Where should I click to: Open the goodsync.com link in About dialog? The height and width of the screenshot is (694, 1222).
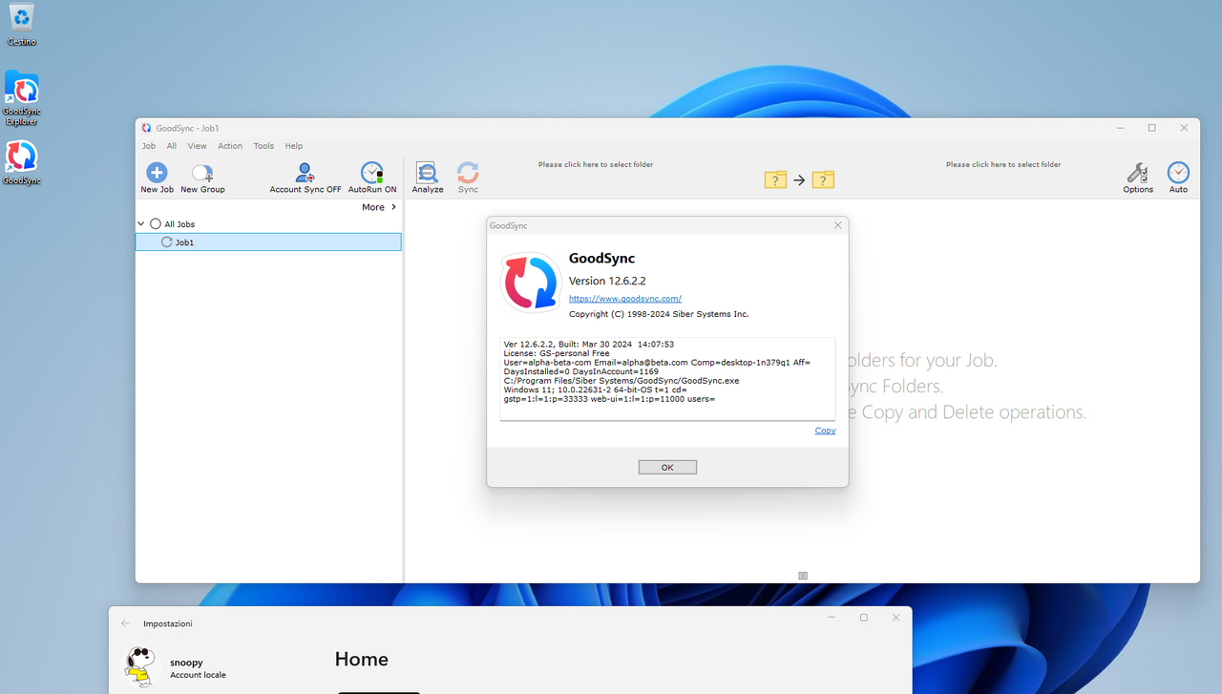tap(625, 299)
